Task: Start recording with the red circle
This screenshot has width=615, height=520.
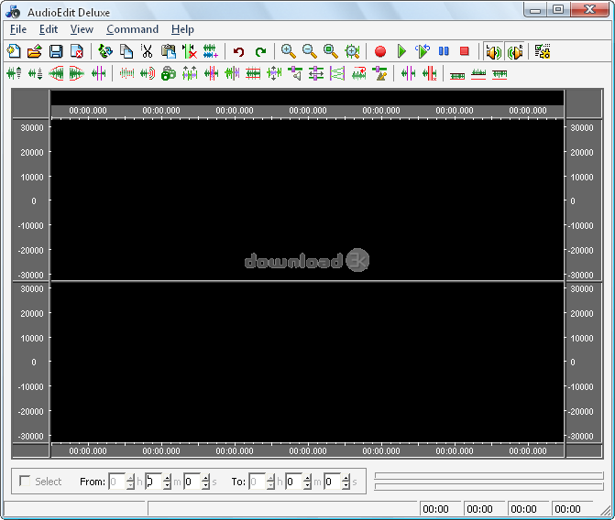Action: pyautogui.click(x=380, y=51)
